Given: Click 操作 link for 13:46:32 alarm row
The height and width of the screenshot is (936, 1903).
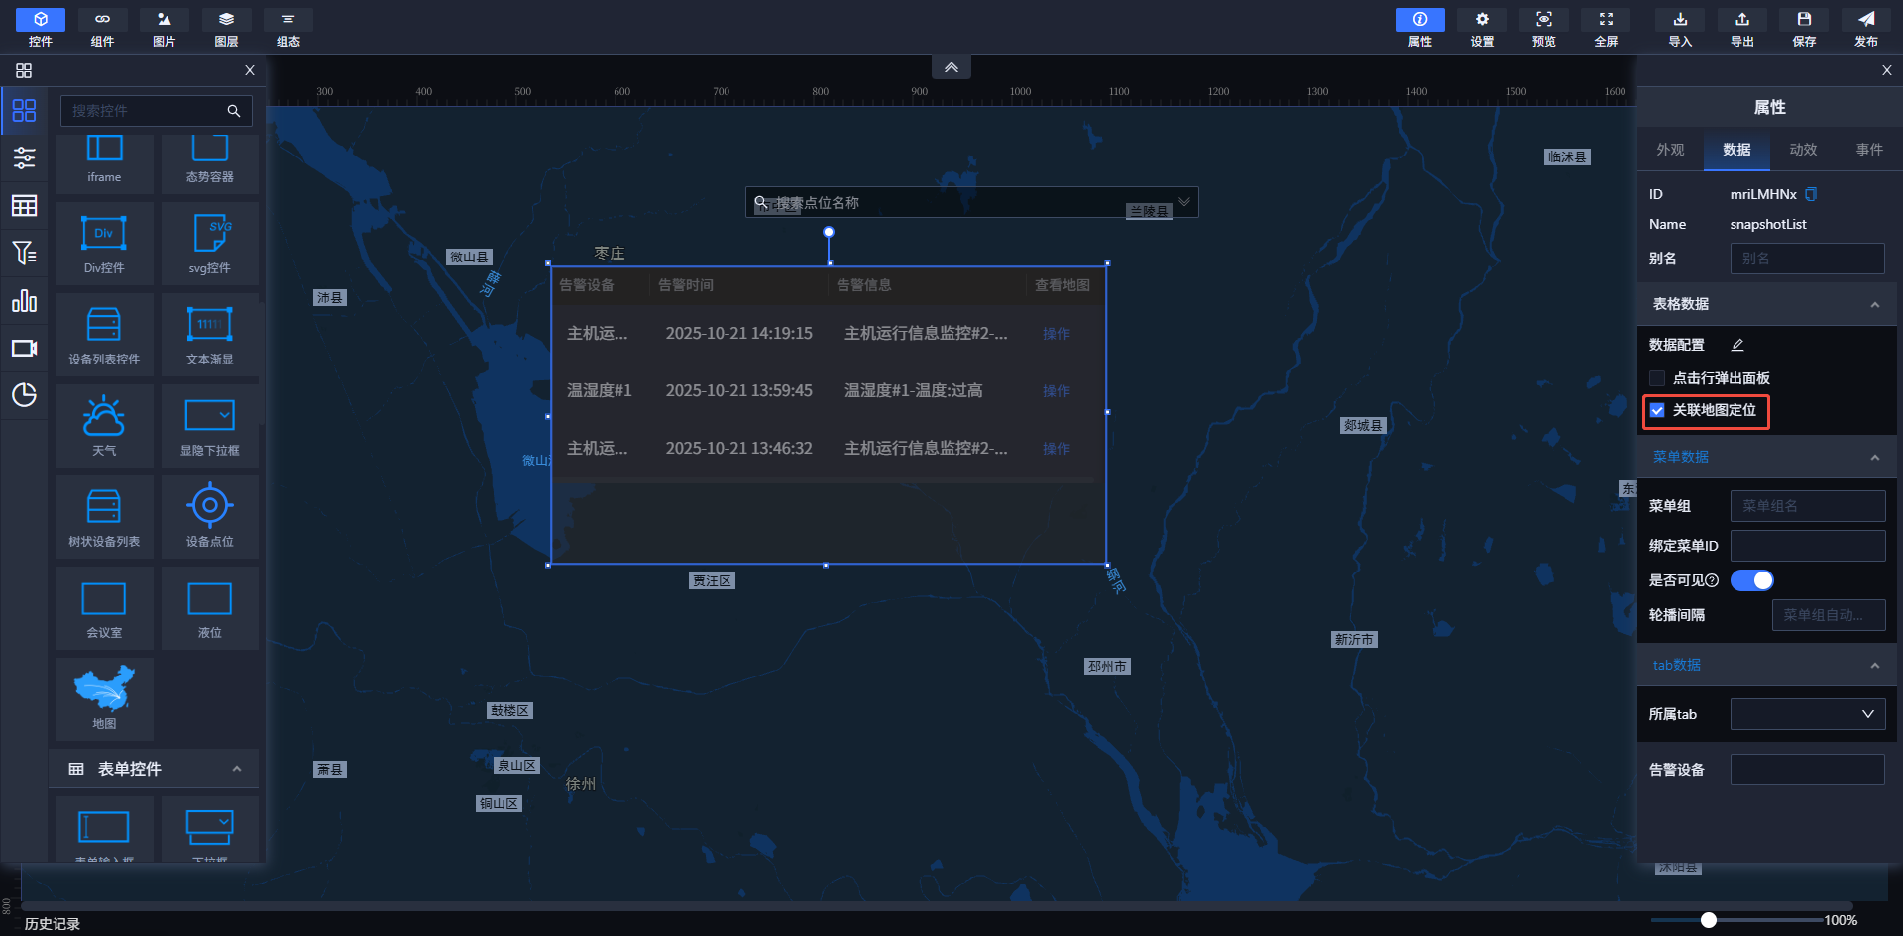Looking at the screenshot, I should click(x=1057, y=449).
